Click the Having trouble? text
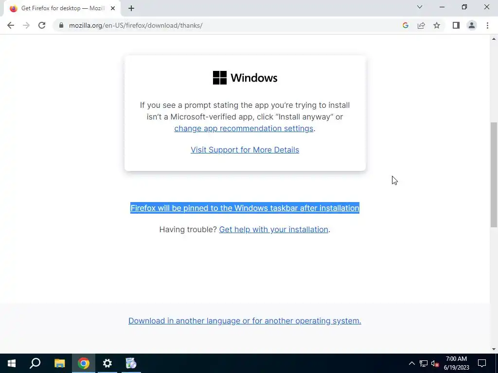Image resolution: width=498 pixels, height=373 pixels. point(188,229)
